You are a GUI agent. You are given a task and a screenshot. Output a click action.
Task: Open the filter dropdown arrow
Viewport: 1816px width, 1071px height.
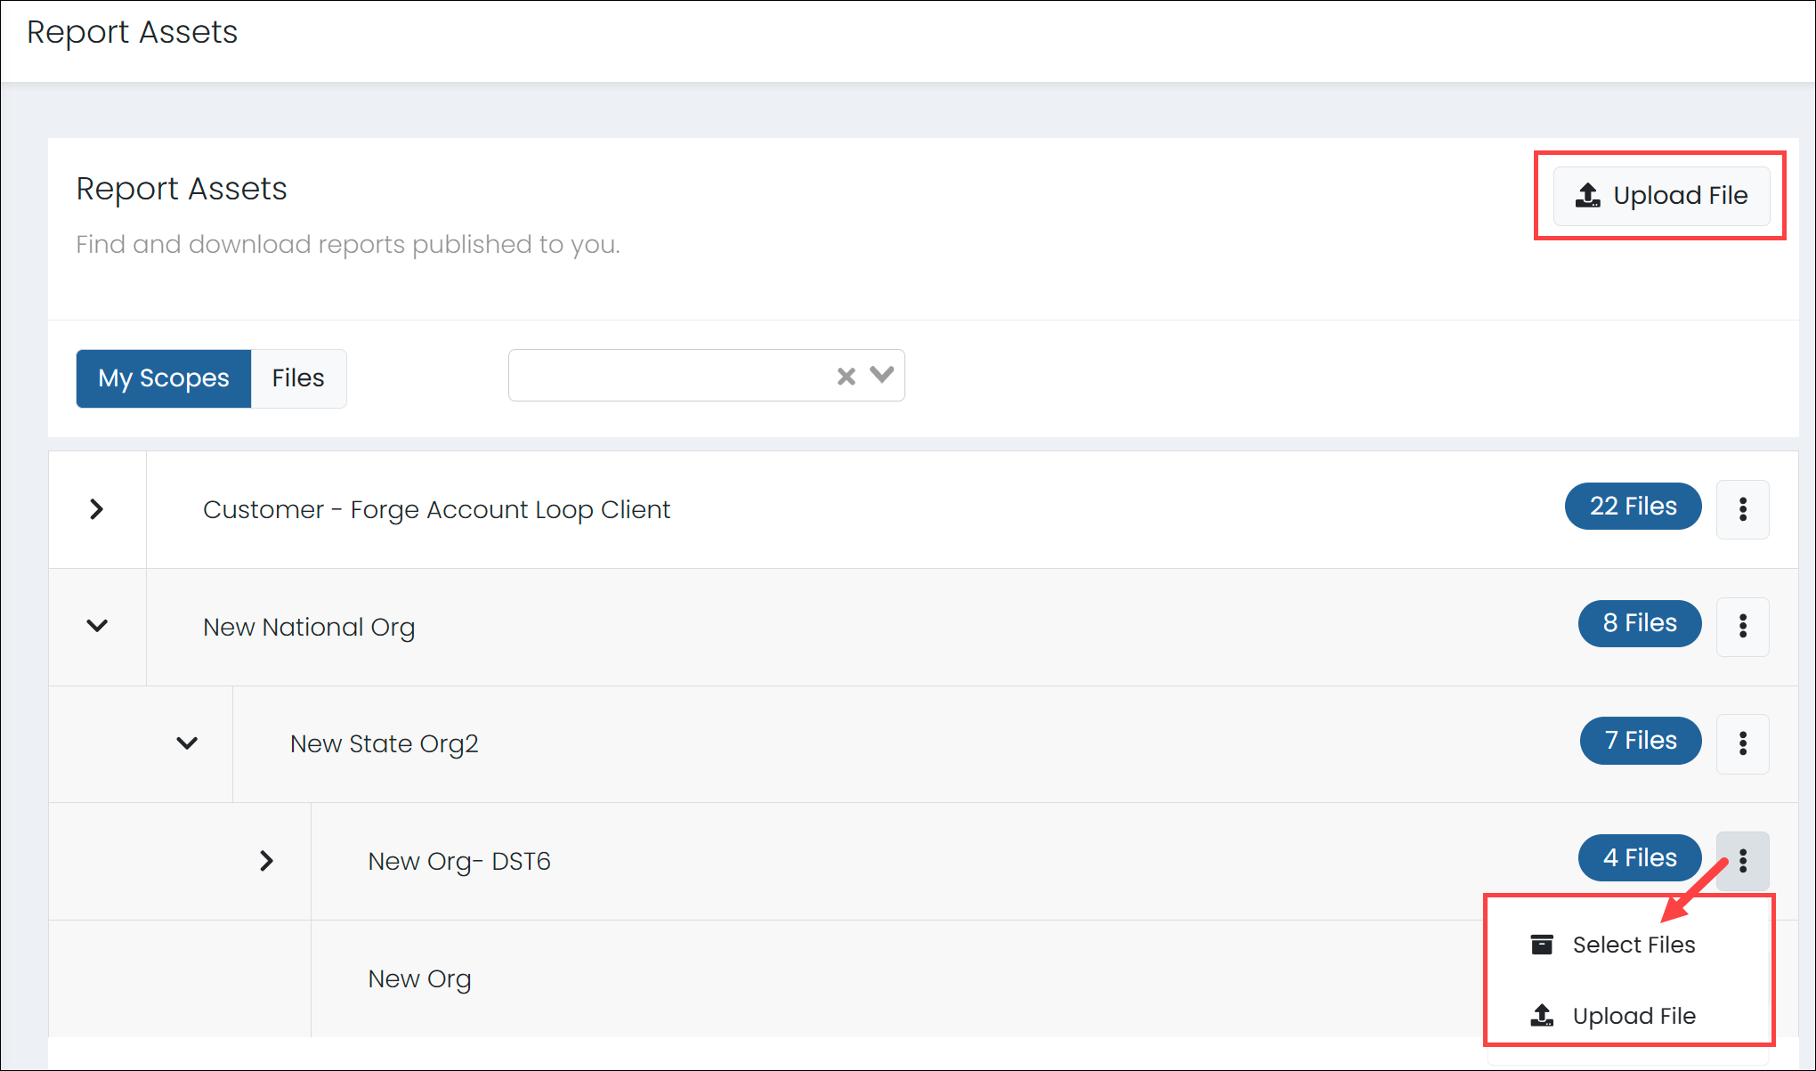tap(881, 375)
